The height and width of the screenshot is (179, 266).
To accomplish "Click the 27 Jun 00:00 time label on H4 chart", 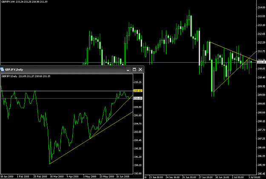I will (206, 177).
